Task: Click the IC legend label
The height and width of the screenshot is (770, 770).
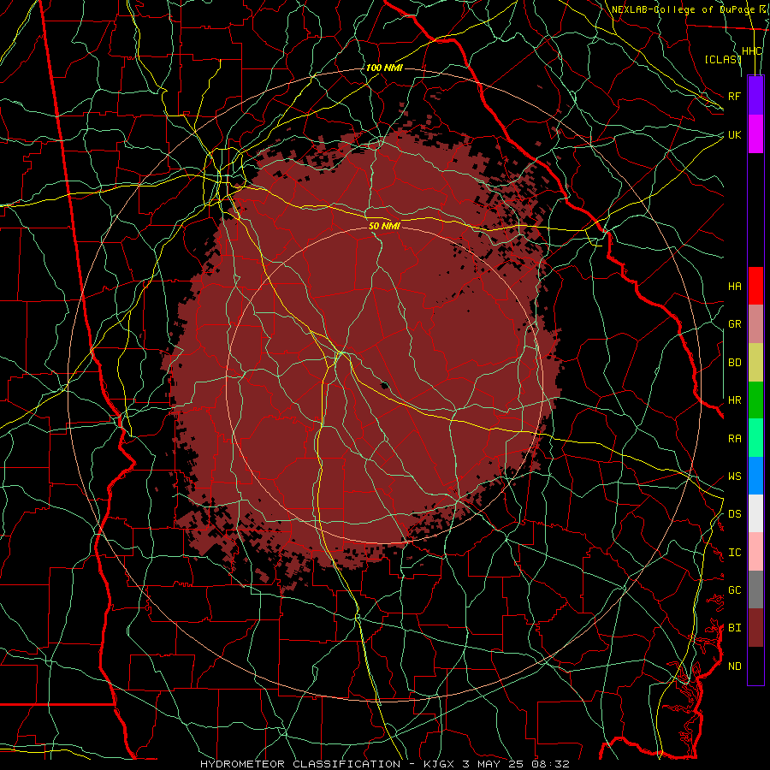Action: point(735,552)
